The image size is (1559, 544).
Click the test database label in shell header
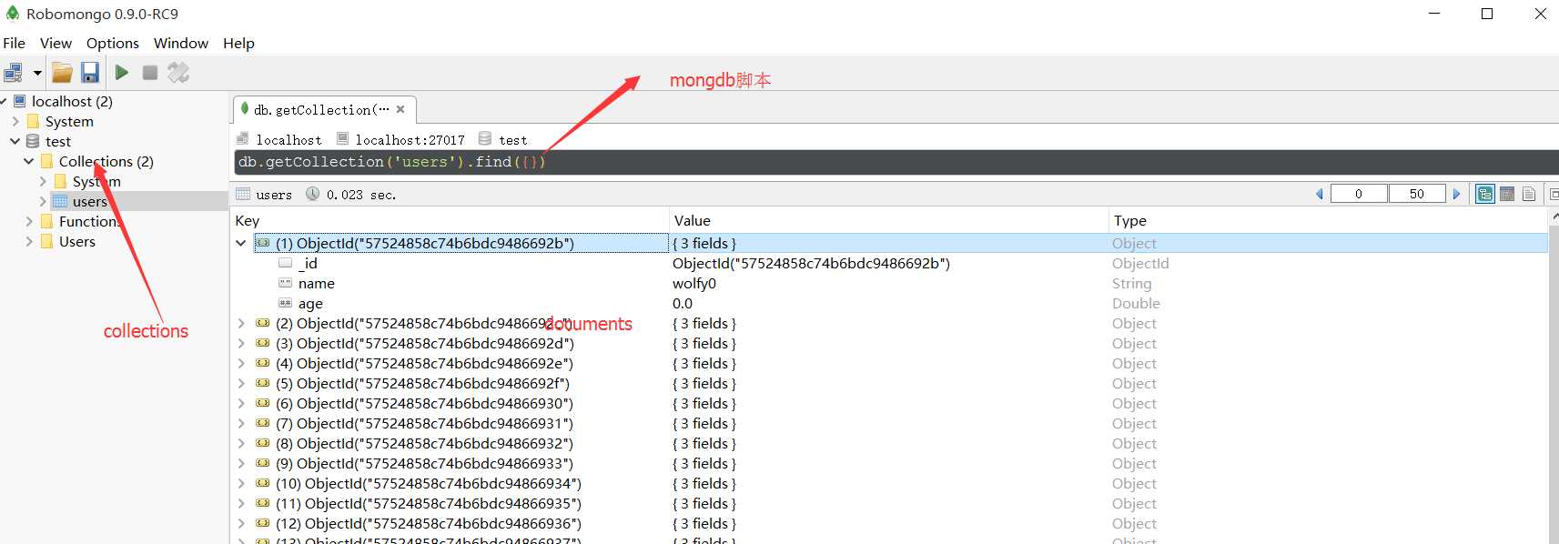click(512, 139)
